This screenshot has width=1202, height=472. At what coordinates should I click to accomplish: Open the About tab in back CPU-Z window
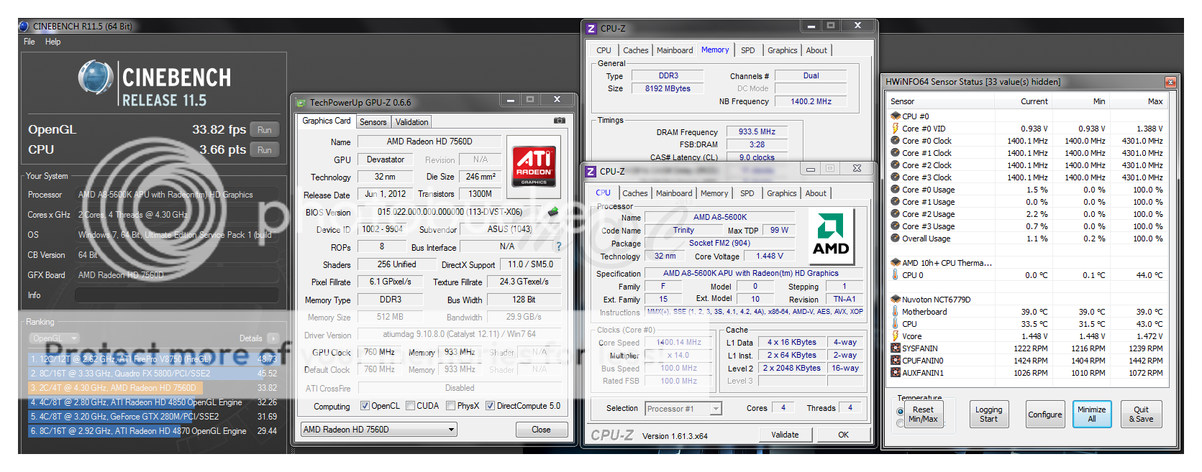816,50
